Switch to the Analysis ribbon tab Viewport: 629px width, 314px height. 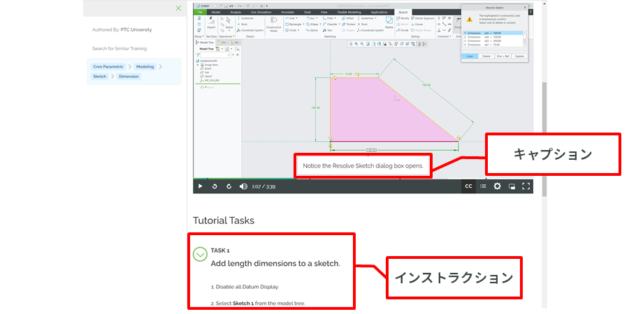(x=236, y=13)
